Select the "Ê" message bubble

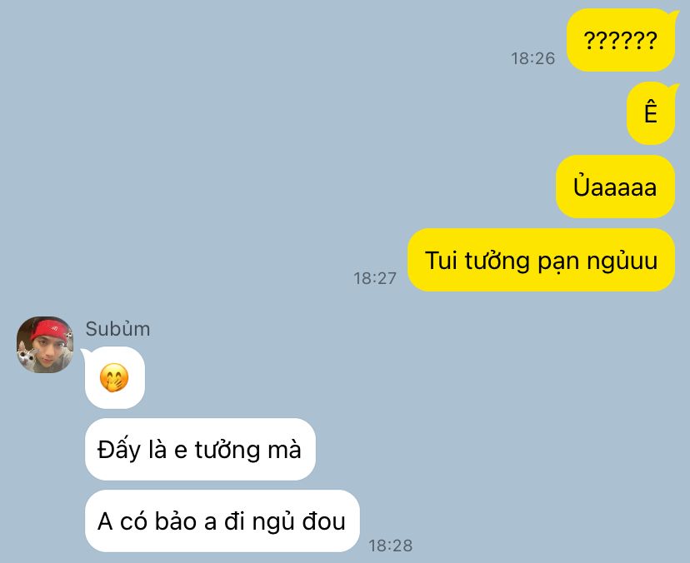(x=650, y=113)
